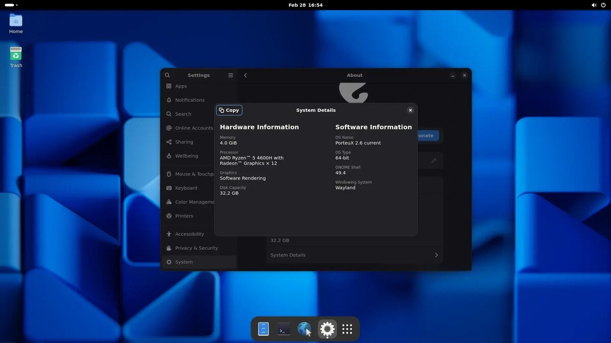Open Keyboard settings

pos(187,188)
